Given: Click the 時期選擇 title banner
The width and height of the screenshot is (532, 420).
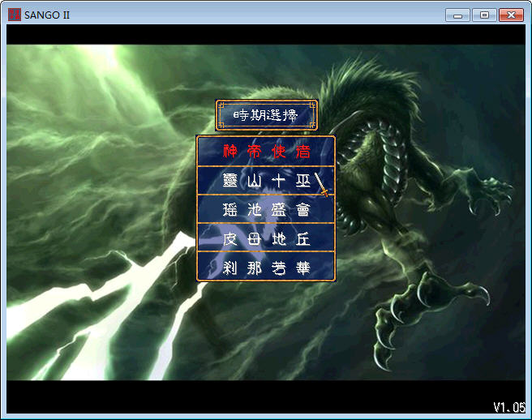Looking at the screenshot, I should pyautogui.click(x=266, y=115).
